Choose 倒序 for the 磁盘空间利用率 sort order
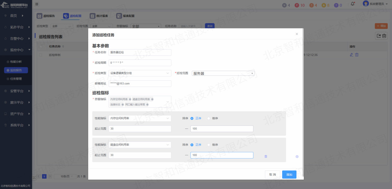The width and height of the screenshot is (392, 189). [x=209, y=145]
